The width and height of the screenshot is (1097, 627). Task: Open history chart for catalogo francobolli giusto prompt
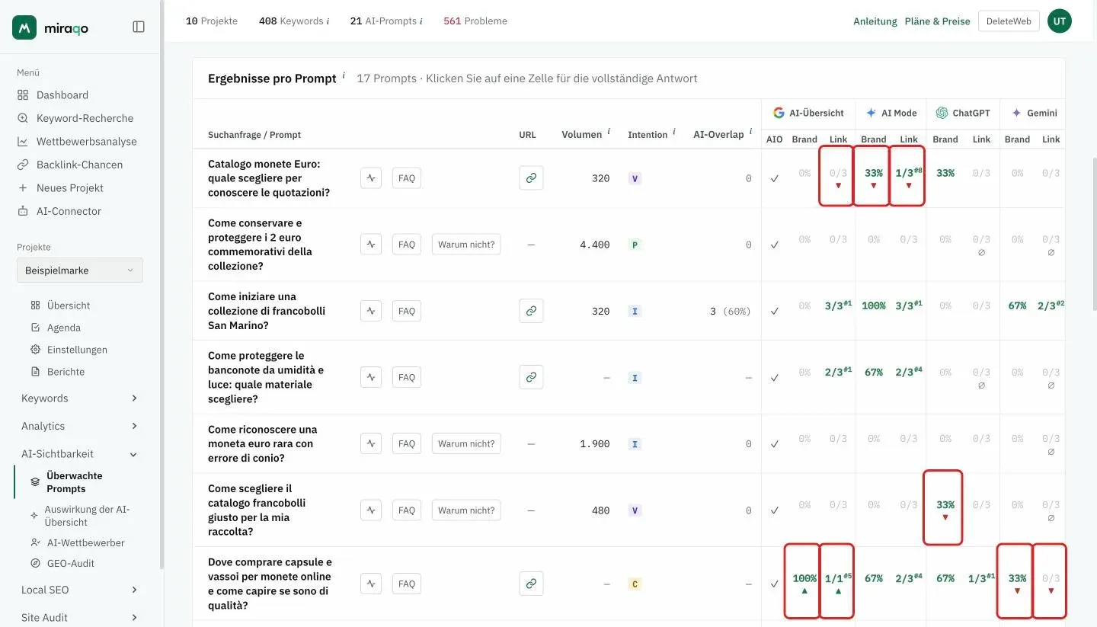coord(371,510)
